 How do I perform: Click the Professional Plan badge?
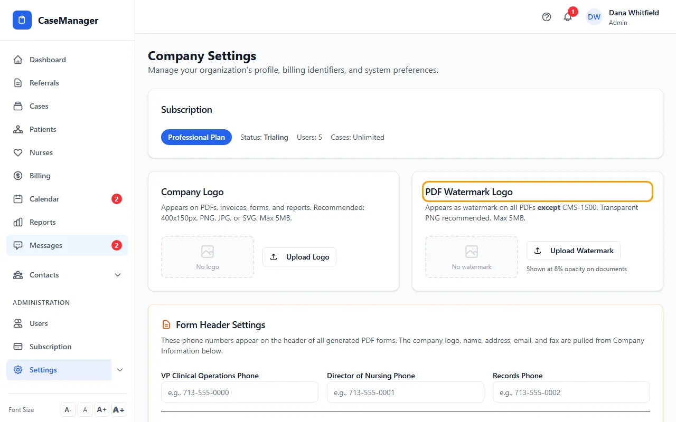pos(196,137)
